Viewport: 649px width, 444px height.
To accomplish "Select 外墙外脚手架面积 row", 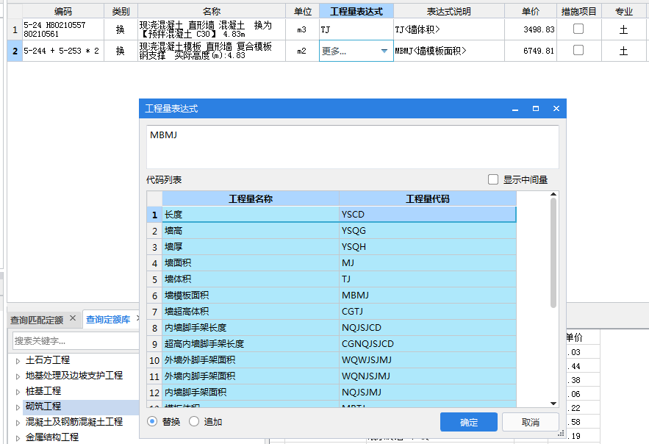I will [x=331, y=359].
